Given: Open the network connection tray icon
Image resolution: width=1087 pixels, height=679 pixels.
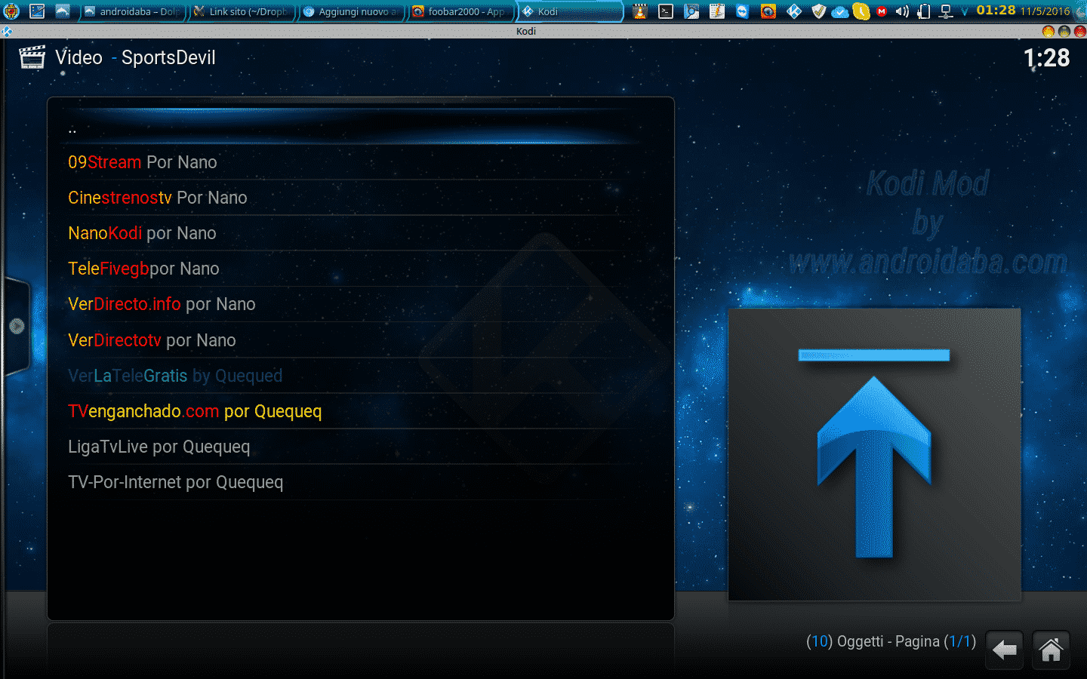Looking at the screenshot, I should click(946, 11).
